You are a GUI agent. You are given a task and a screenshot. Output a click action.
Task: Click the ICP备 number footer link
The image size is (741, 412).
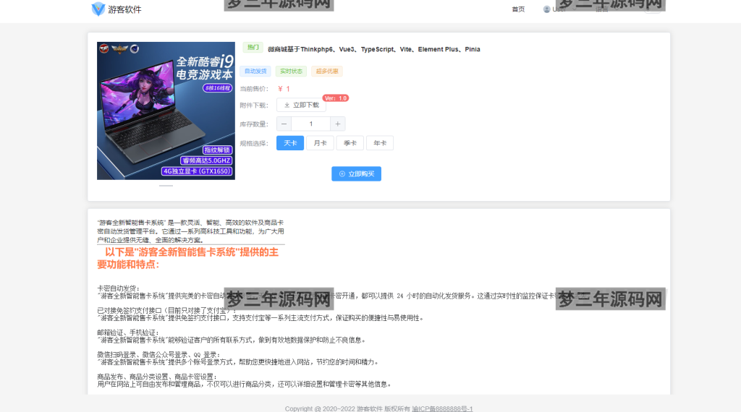coord(442,408)
